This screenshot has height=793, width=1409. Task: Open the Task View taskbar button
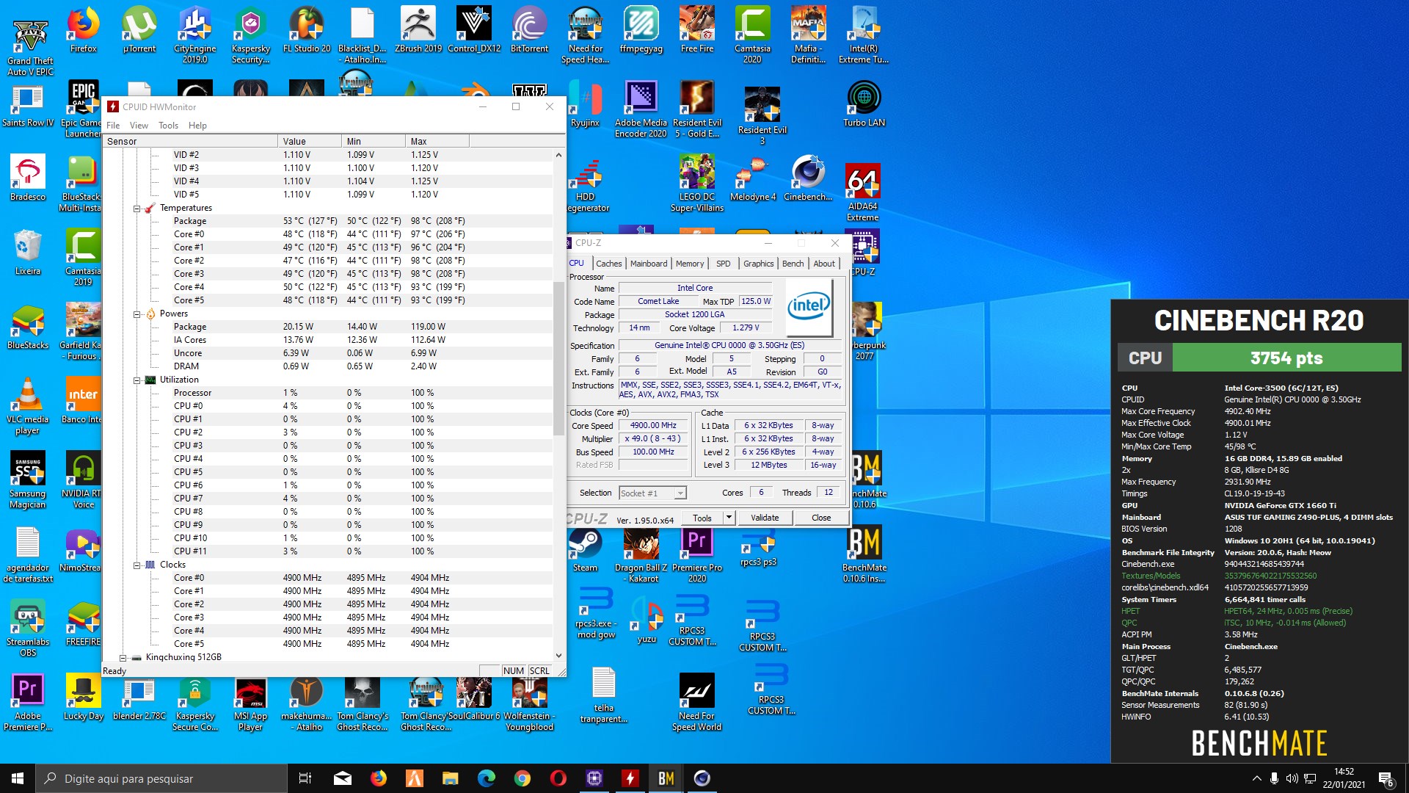[x=305, y=778]
